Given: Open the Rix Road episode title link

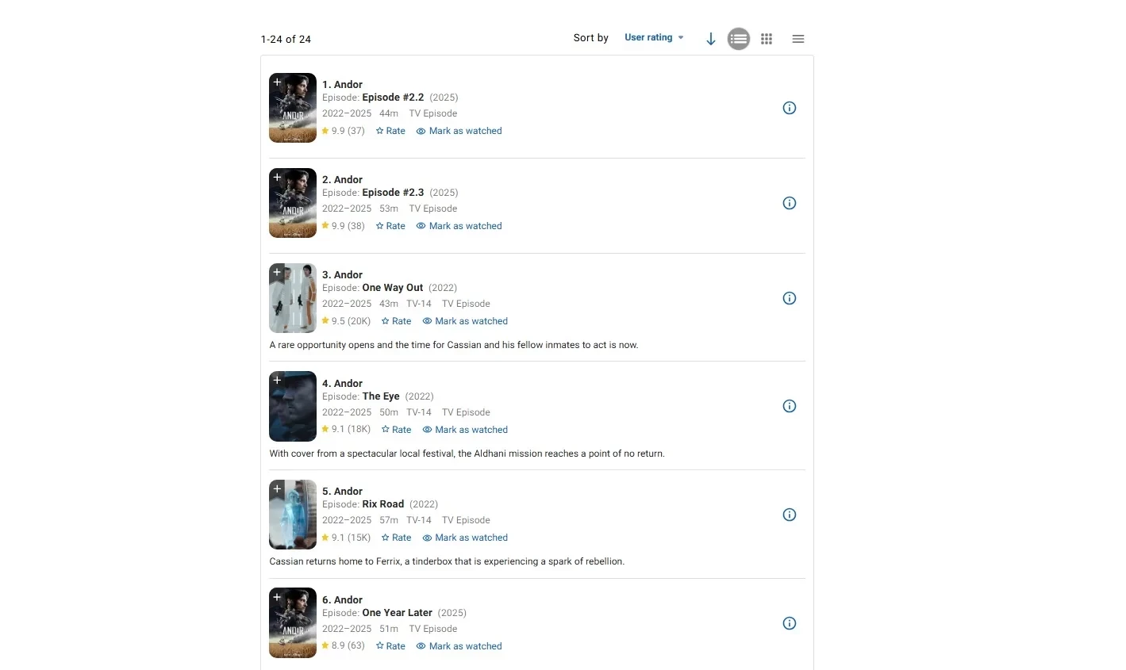Looking at the screenshot, I should click(x=382, y=504).
